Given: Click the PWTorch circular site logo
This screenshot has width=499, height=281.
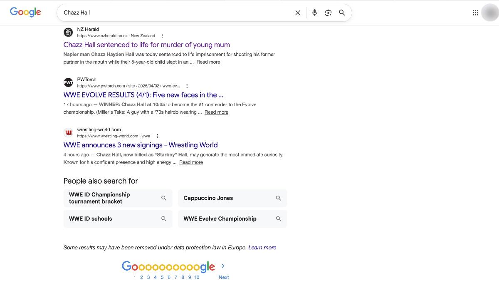Looking at the screenshot, I should pos(68,82).
